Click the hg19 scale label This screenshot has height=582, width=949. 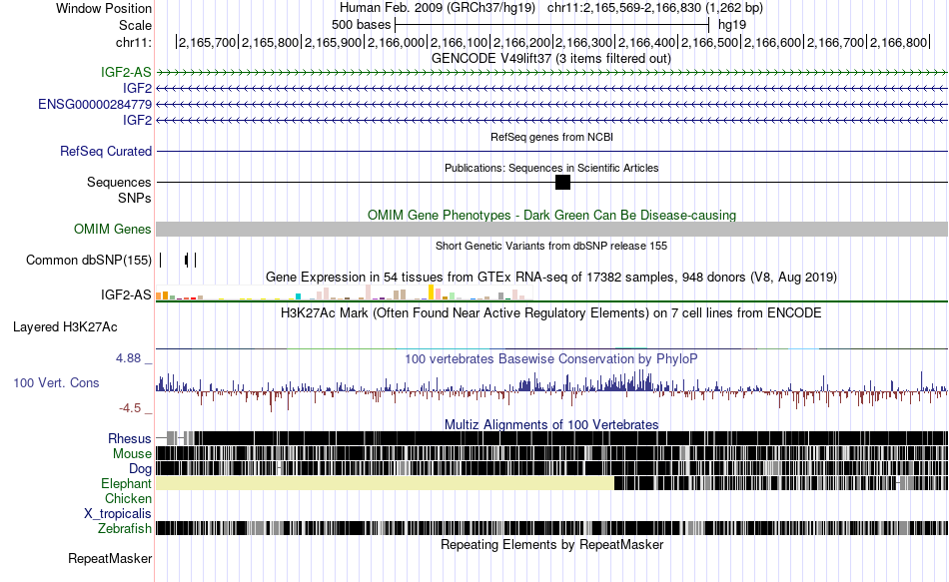coord(732,25)
